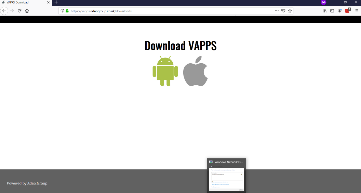Reload the VAPPS downloads page
Screen dimensions: 361x193
pyautogui.click(x=19, y=11)
